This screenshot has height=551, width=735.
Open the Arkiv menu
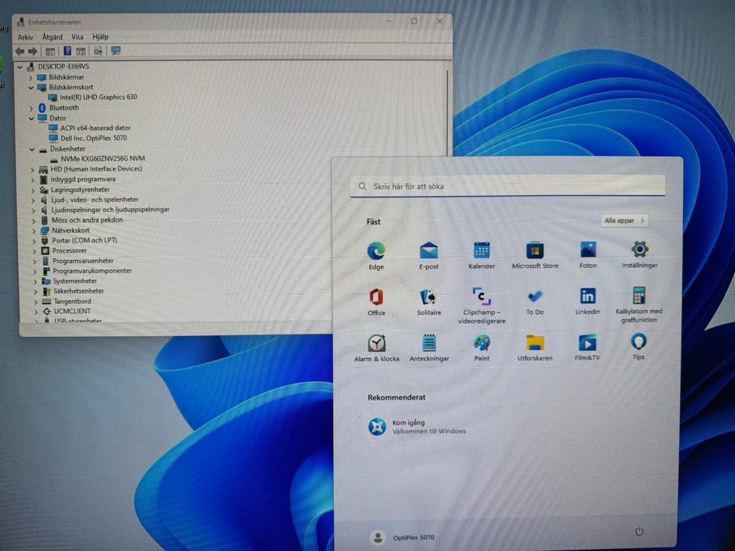(25, 37)
